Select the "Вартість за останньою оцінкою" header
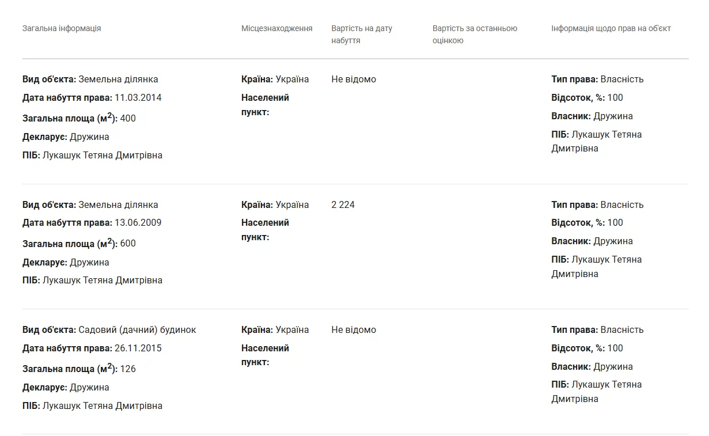This screenshot has width=709, height=436. (475, 34)
